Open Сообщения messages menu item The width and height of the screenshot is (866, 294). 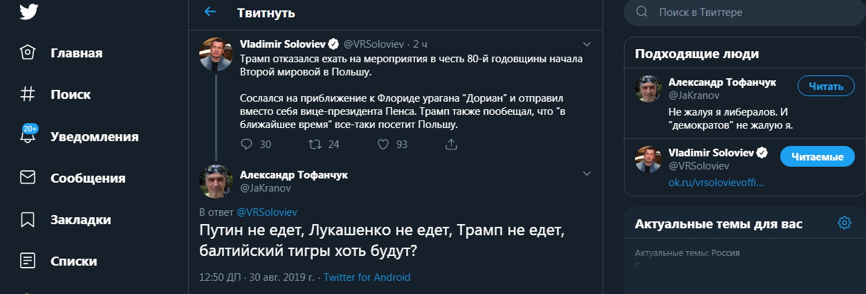point(87,178)
